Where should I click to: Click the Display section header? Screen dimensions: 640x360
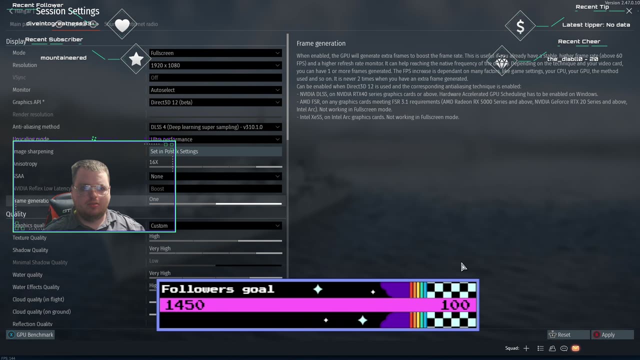pyautogui.click(x=16, y=41)
